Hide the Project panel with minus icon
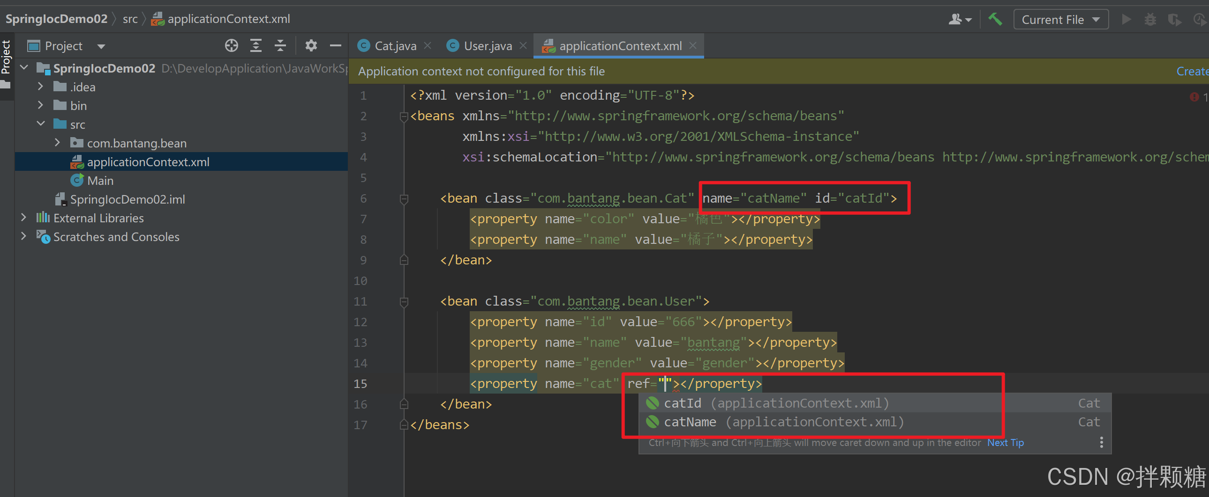 pos(336,45)
